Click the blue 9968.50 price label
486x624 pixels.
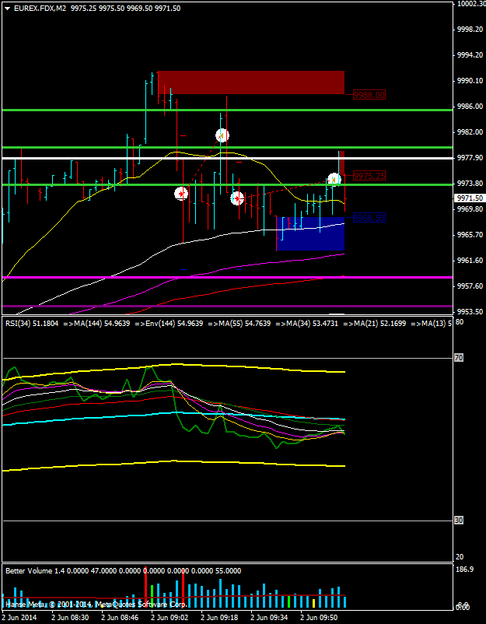click(369, 218)
